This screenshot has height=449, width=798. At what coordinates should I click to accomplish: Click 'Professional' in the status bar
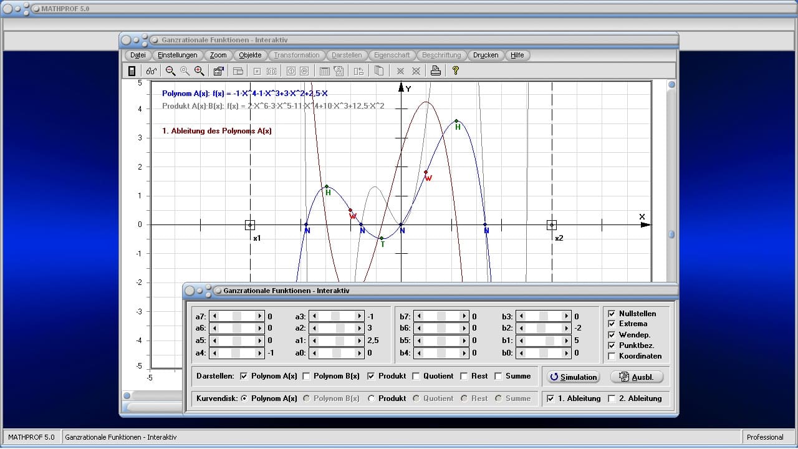[x=765, y=437]
